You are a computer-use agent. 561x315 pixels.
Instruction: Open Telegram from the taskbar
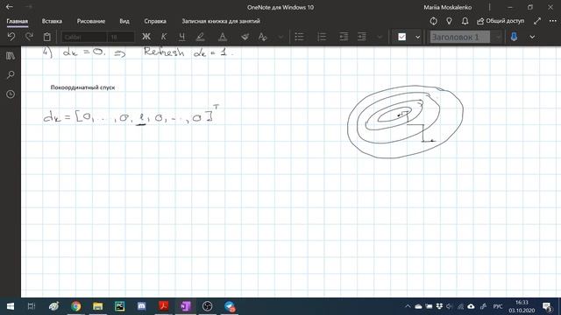pyautogui.click(x=230, y=306)
